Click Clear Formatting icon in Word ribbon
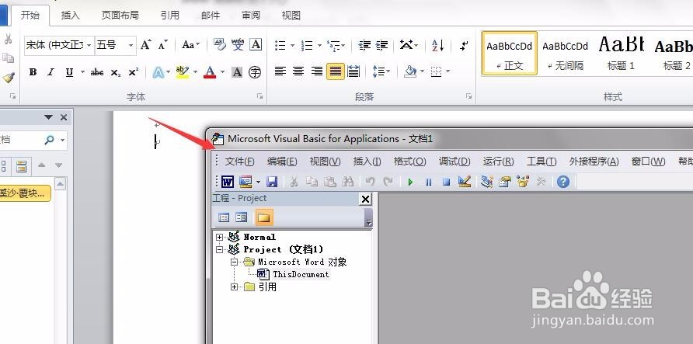Viewport: 693px width, 344px height. click(x=220, y=44)
